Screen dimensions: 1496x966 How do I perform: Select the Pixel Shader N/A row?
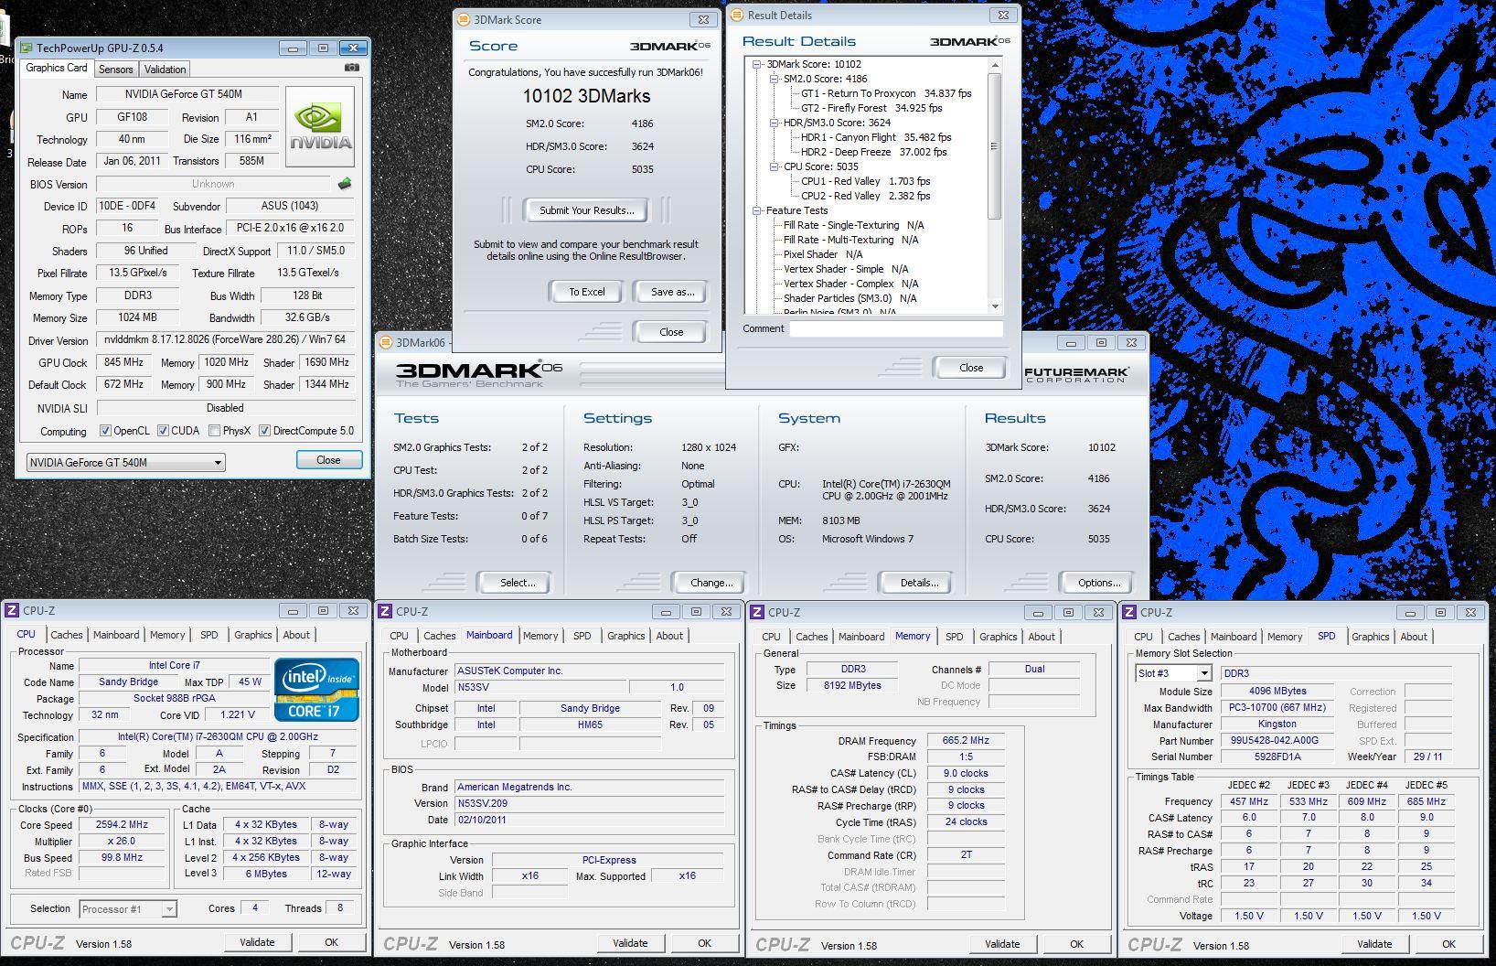pos(822,254)
